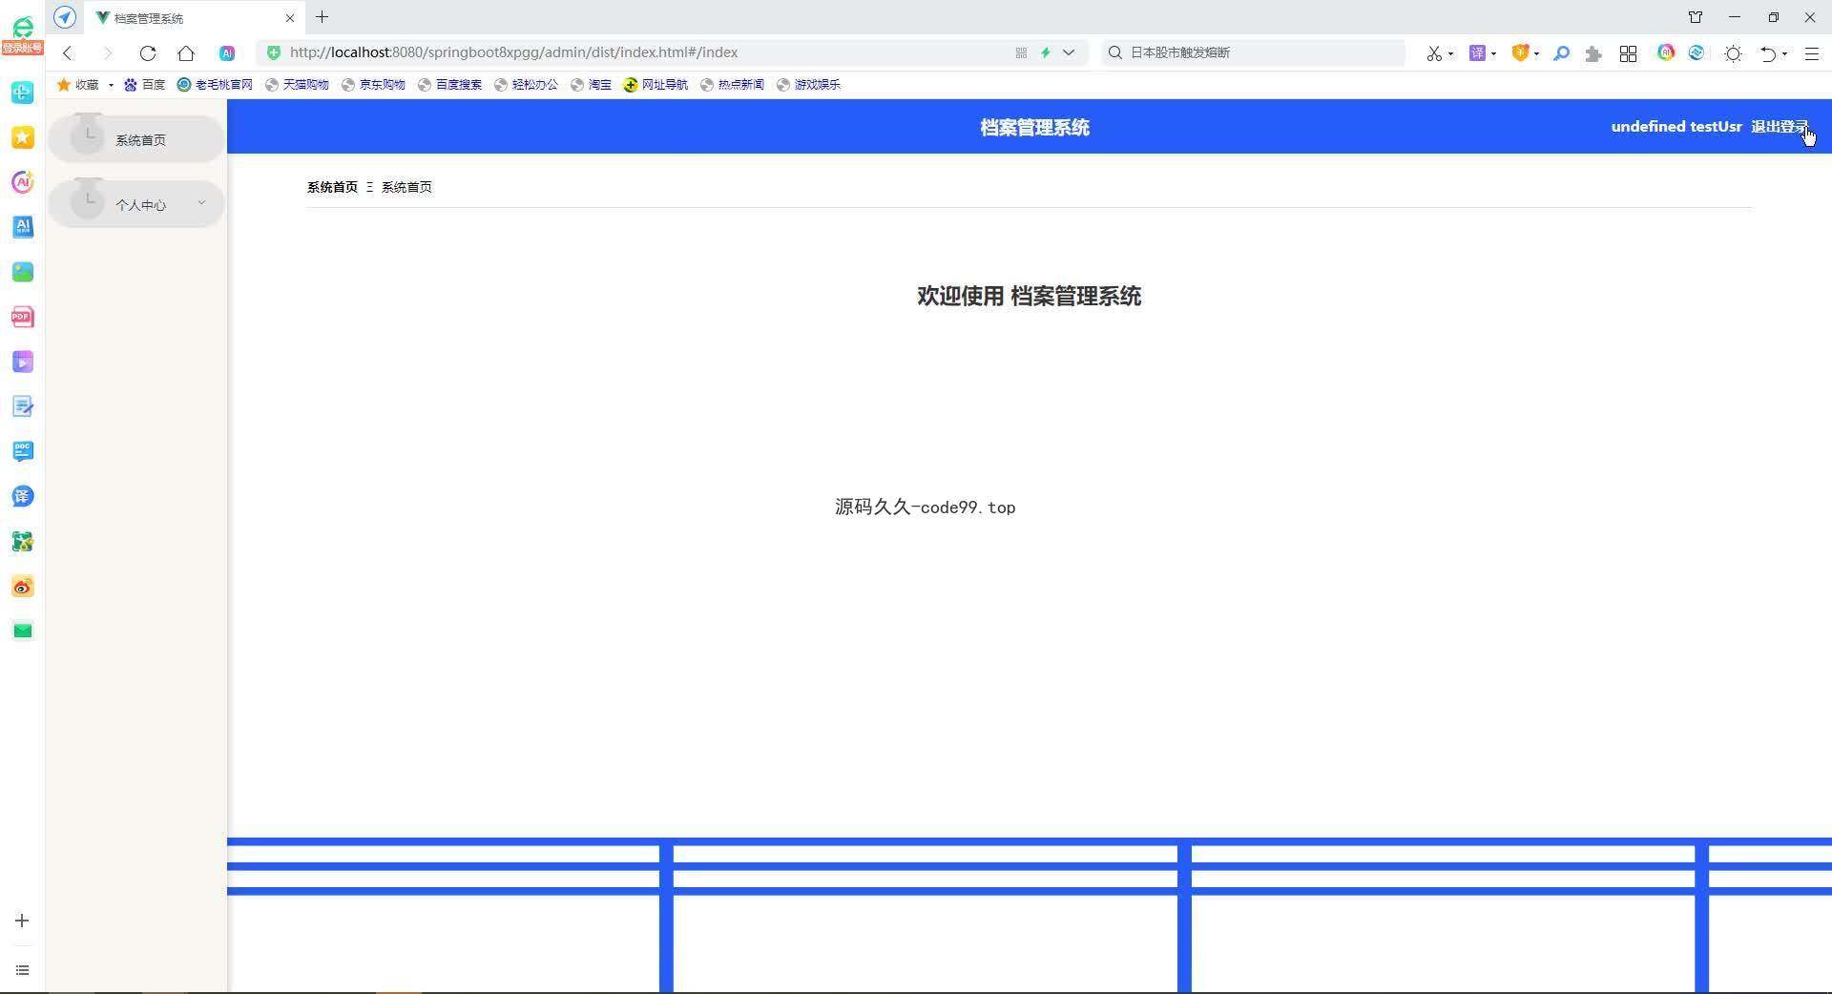The image size is (1832, 994).
Task: Click the undefined testUsr user label
Action: pos(1676,127)
